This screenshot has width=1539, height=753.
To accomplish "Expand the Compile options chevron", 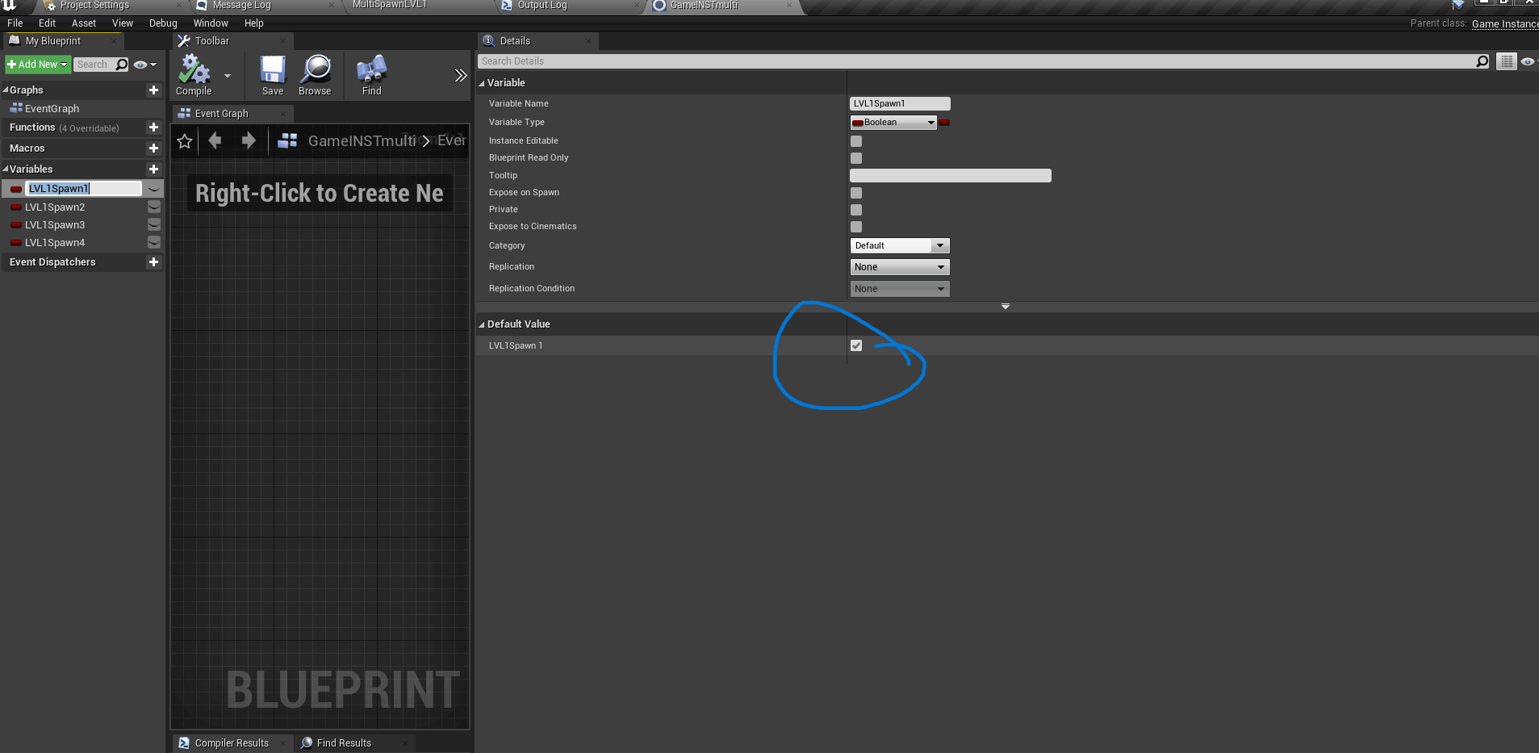I will pos(226,76).
